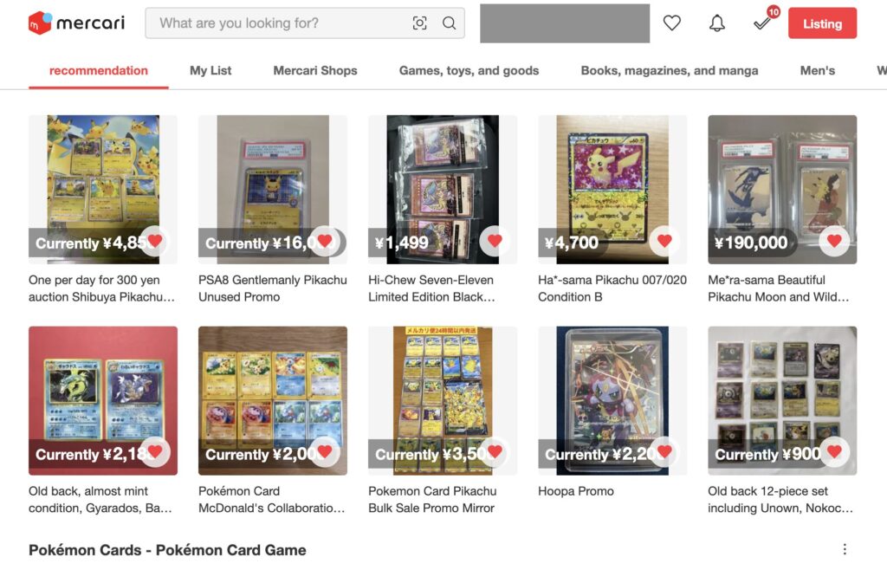This screenshot has height=570, width=887.
Task: Open Gyarados old back cards thumbnail
Action: tap(103, 400)
